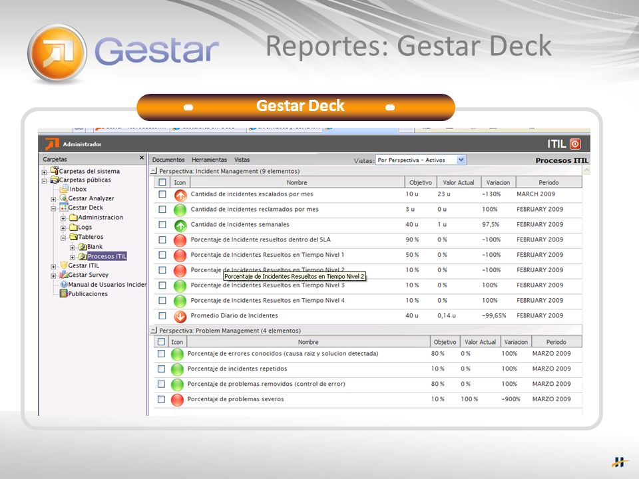The image size is (639, 479).
Task: Collapse Tableros folder node
Action: click(x=63, y=238)
